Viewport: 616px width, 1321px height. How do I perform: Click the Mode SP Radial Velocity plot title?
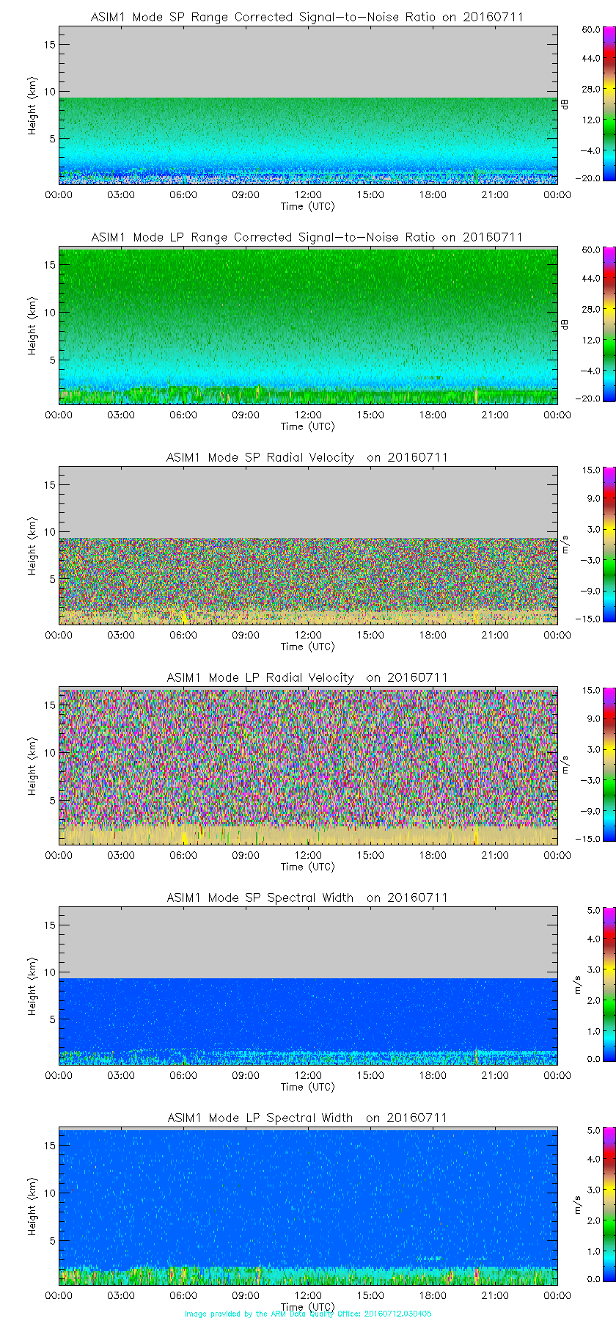(307, 457)
